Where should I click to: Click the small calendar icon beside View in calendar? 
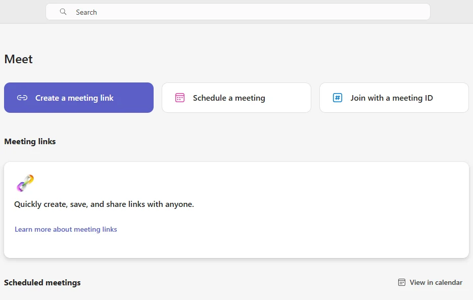[x=401, y=282]
